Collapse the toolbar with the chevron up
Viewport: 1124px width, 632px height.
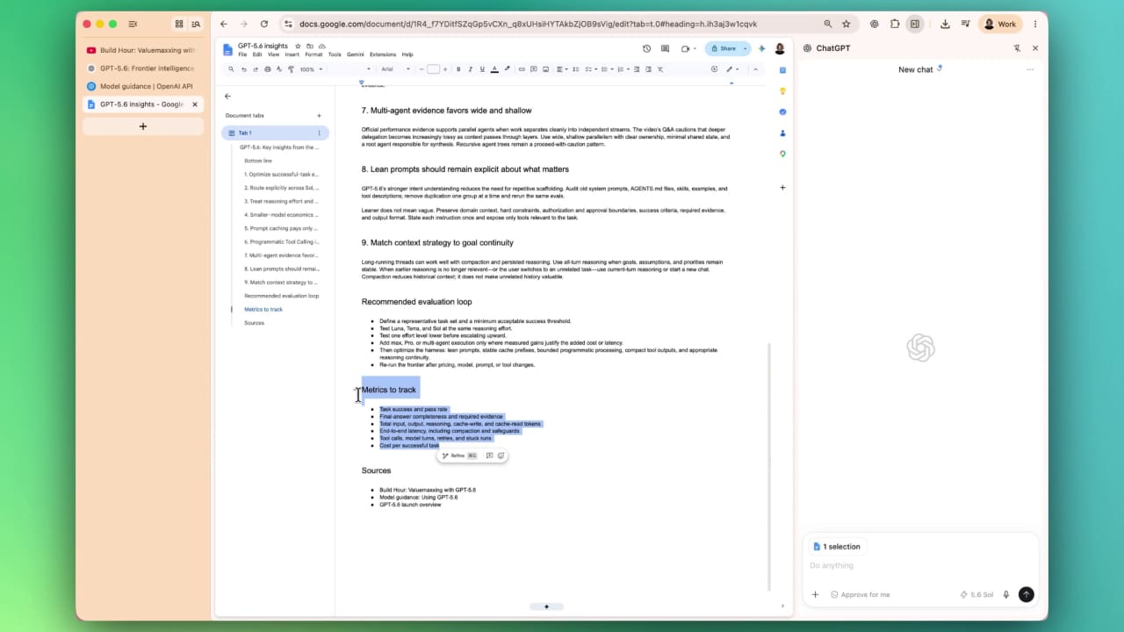755,69
